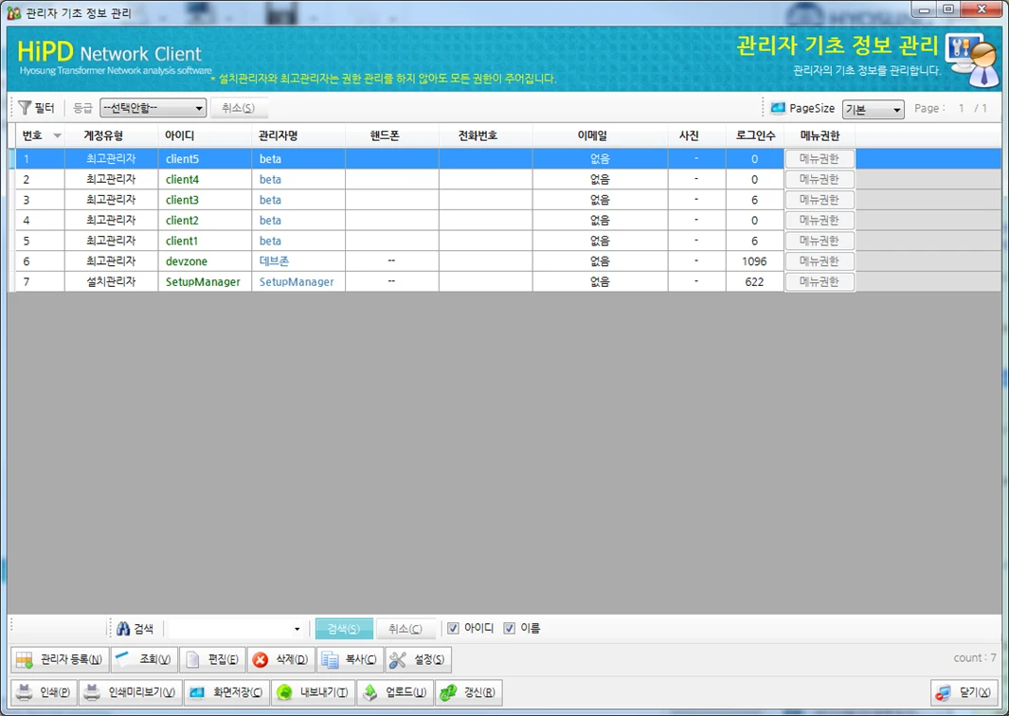
Task: Click the 아이디 column header
Action: pyautogui.click(x=205, y=135)
